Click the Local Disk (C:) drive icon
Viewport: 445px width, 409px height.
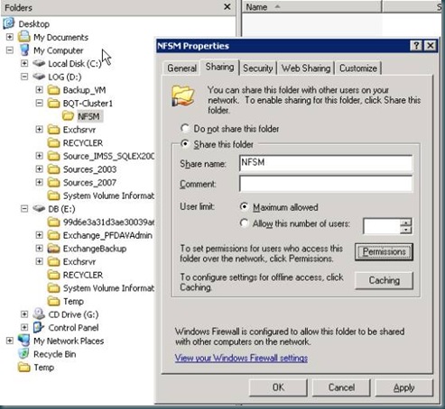pos(39,63)
